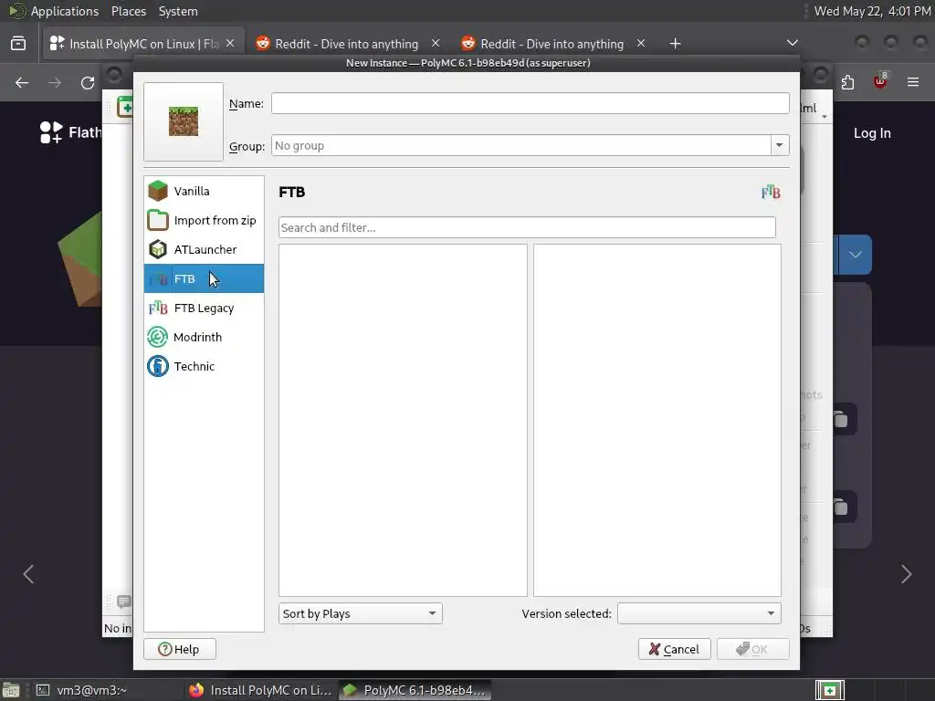The image size is (935, 701).
Task: Open the Sort by Plays dropdown
Action: point(360,613)
